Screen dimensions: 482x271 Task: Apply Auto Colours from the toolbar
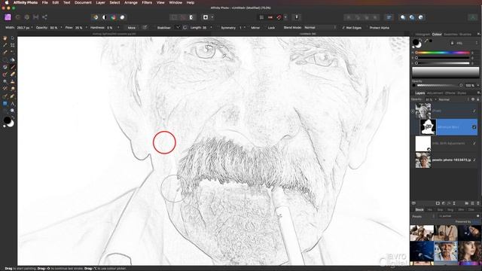click(x=114, y=17)
